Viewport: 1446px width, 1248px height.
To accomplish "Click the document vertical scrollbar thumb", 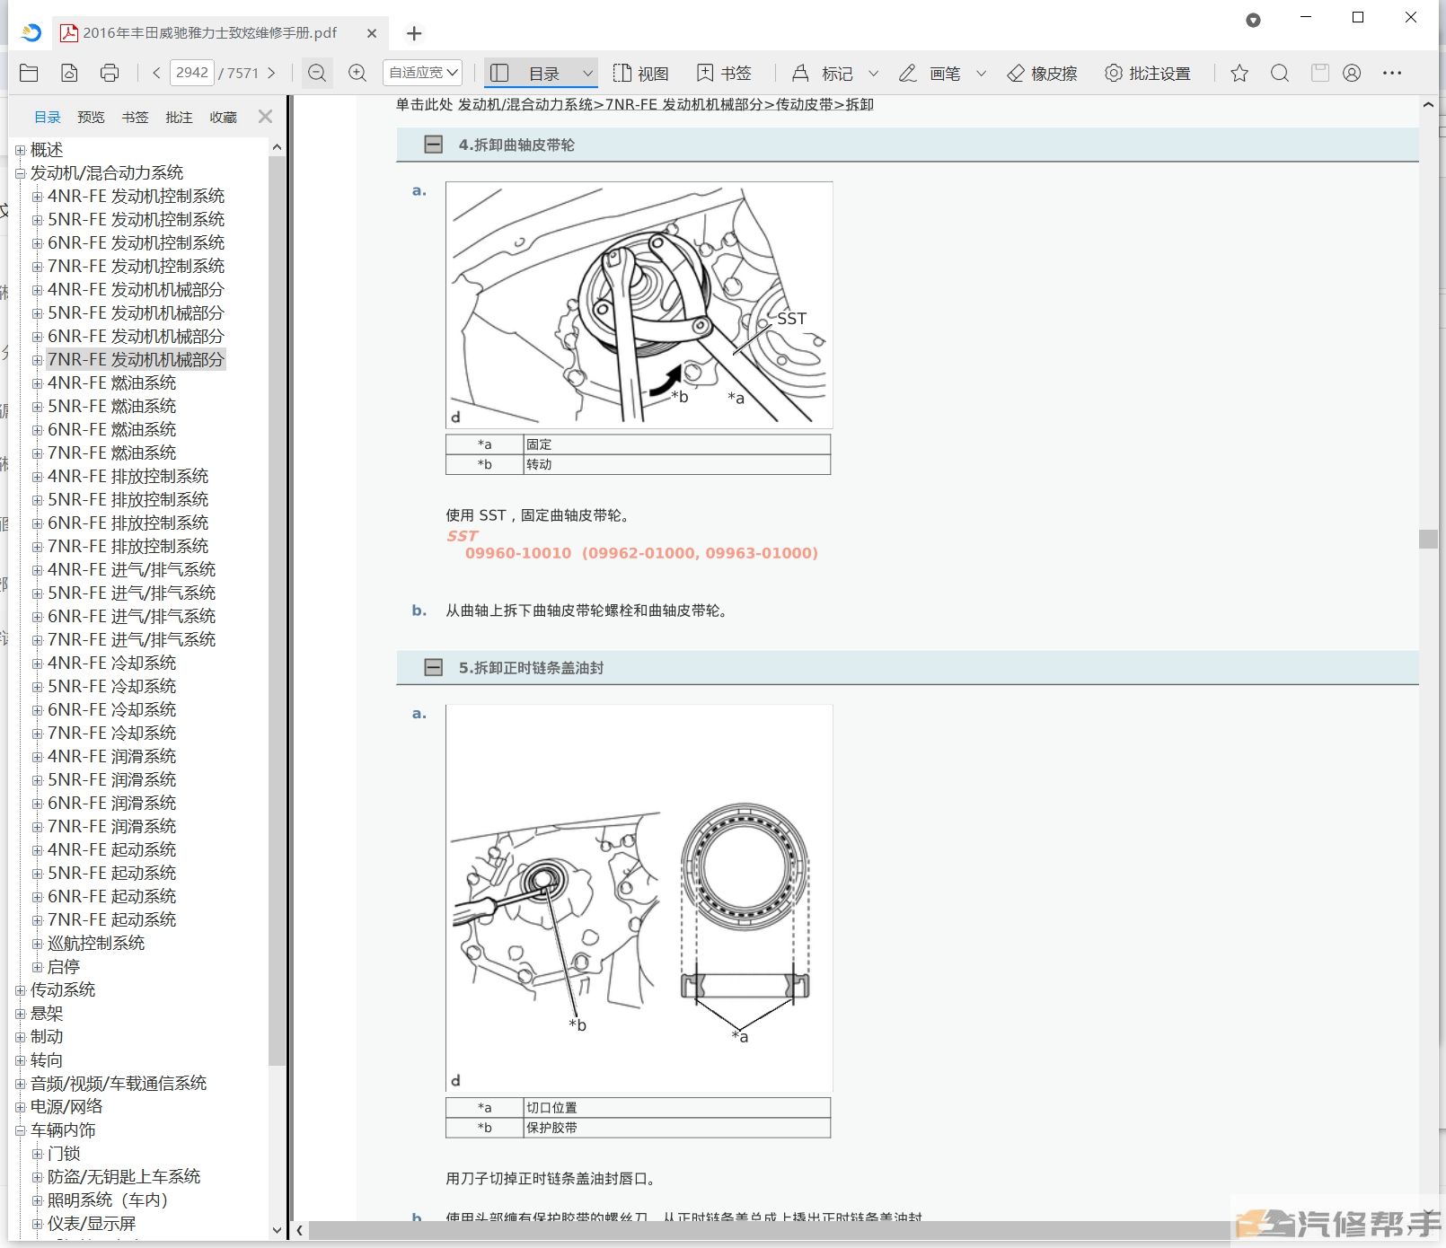I will tap(1428, 538).
